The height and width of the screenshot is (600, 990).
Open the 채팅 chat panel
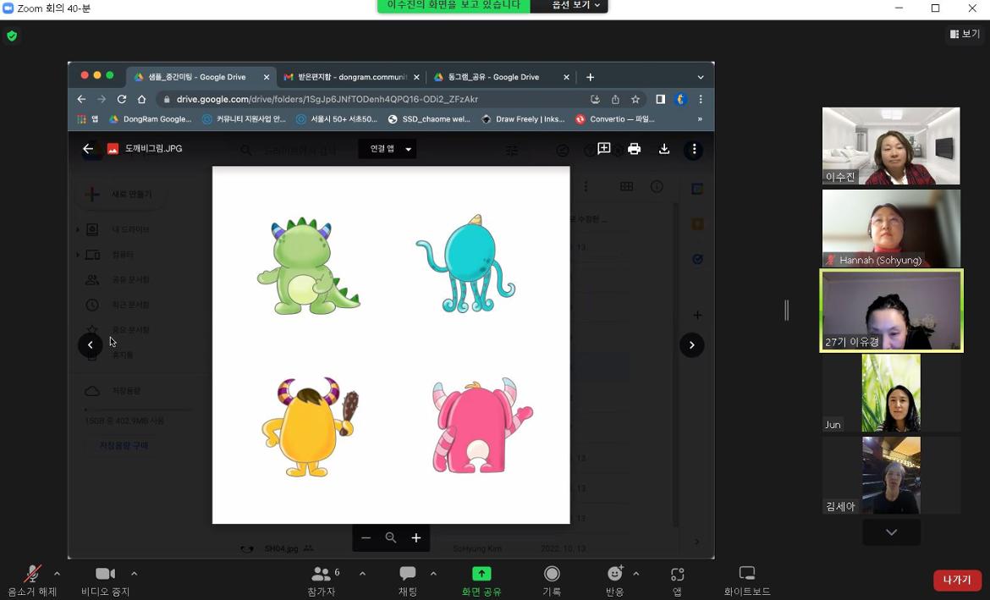407,580
